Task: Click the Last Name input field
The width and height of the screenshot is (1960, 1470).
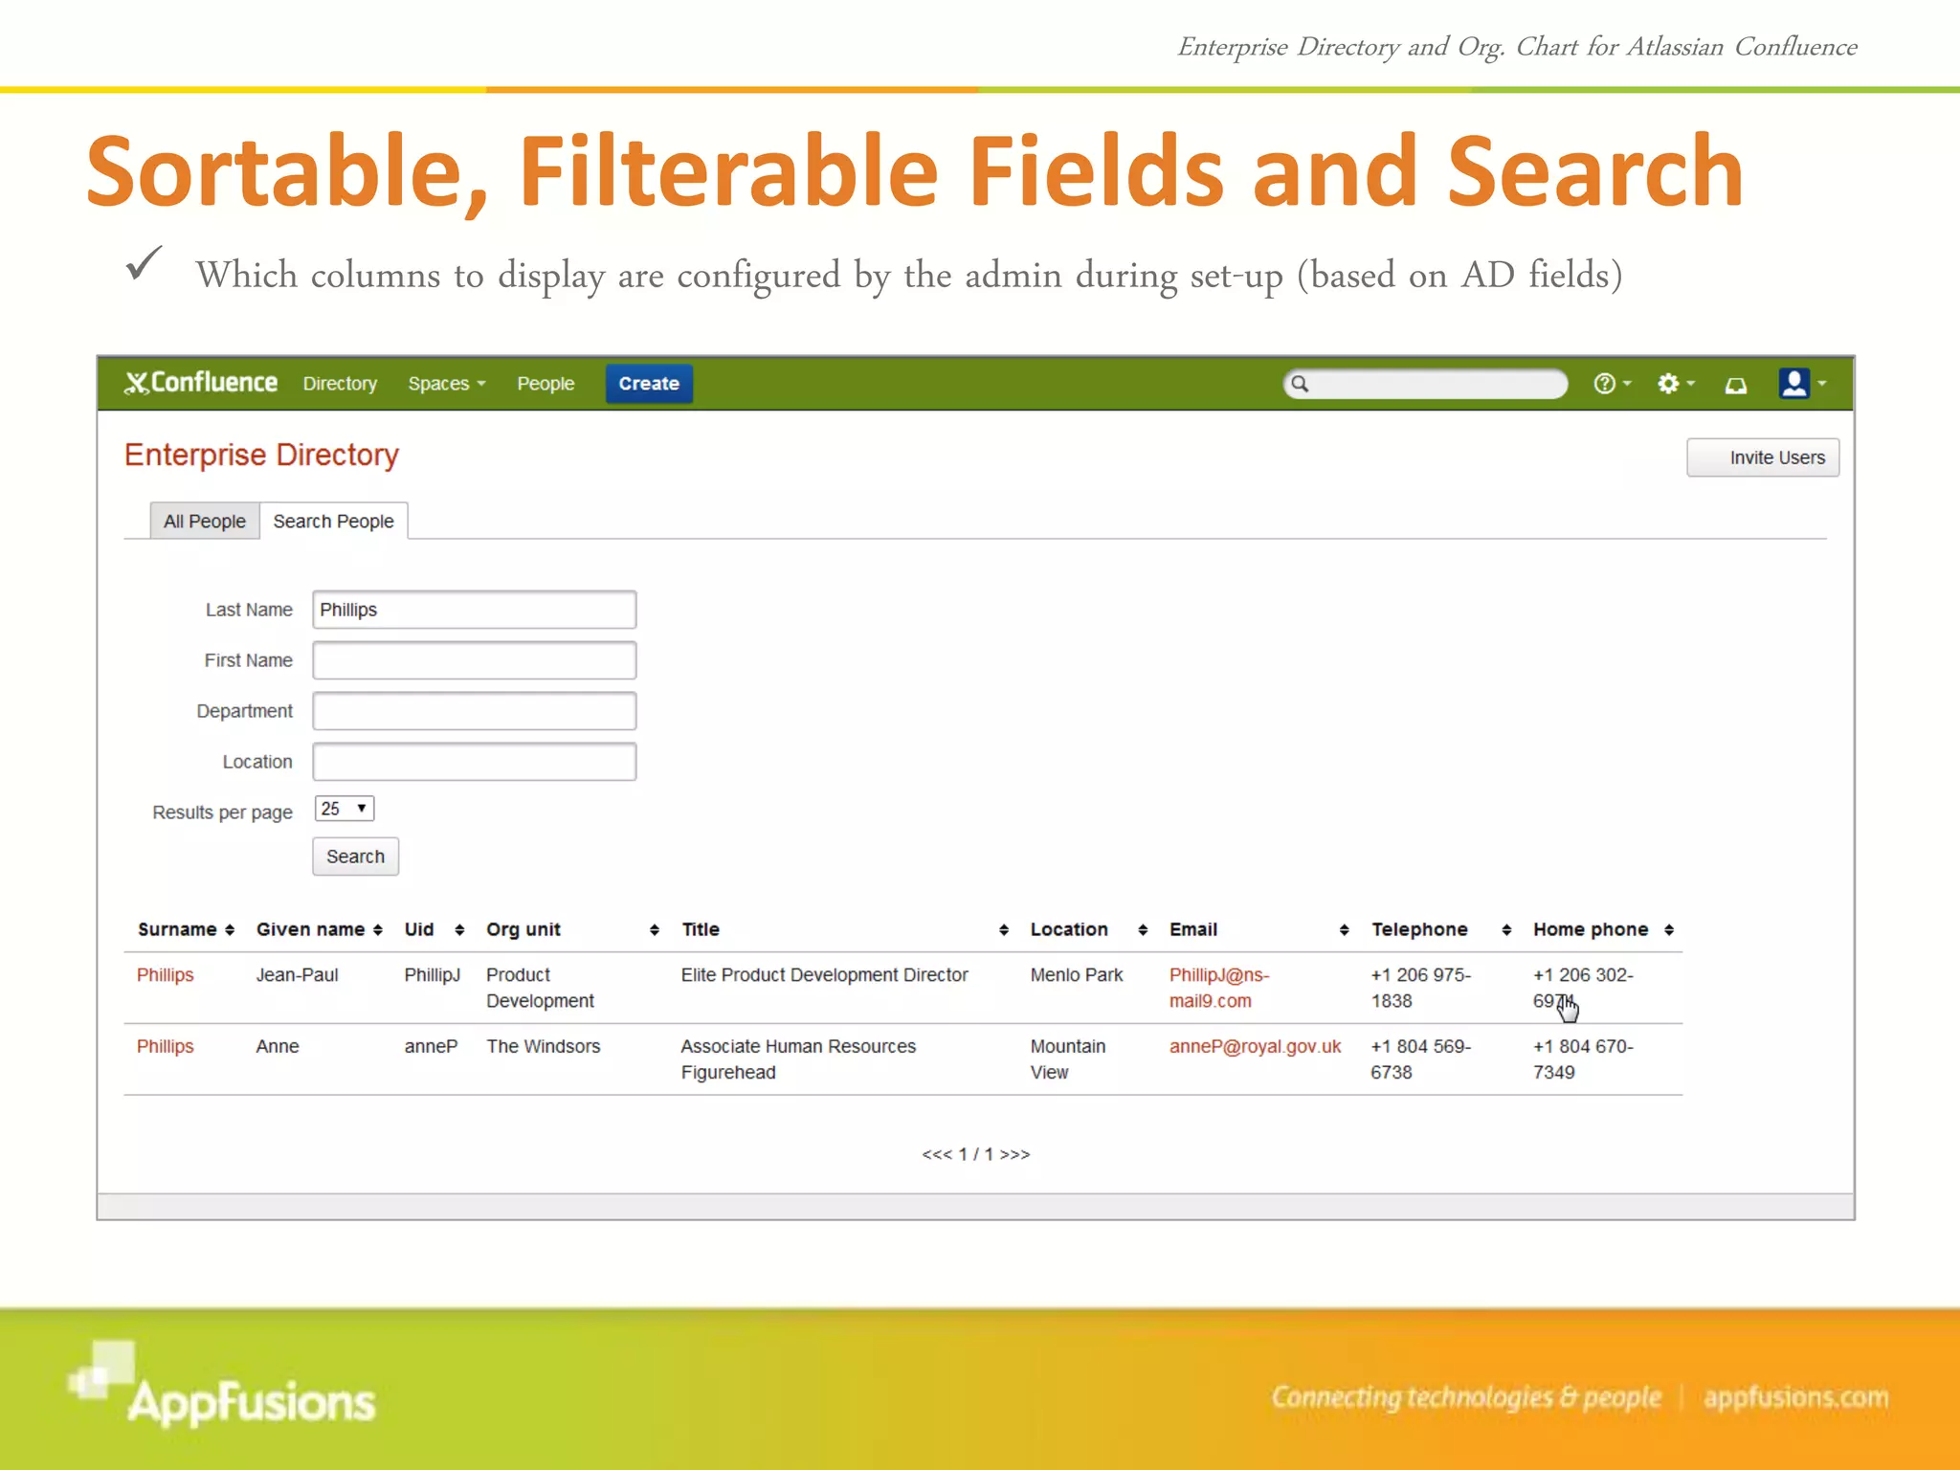Action: [474, 610]
